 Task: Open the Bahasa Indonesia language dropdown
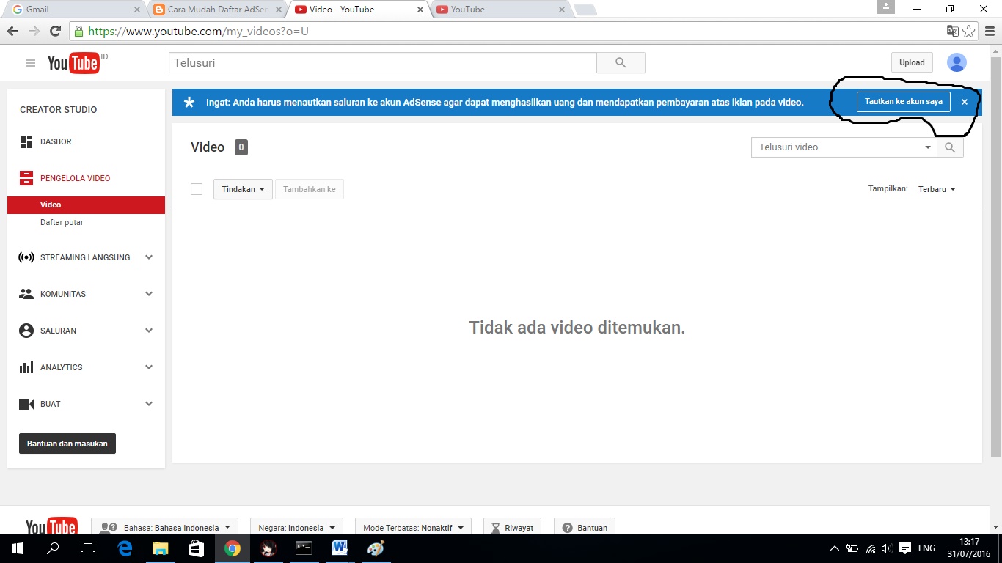tap(165, 527)
